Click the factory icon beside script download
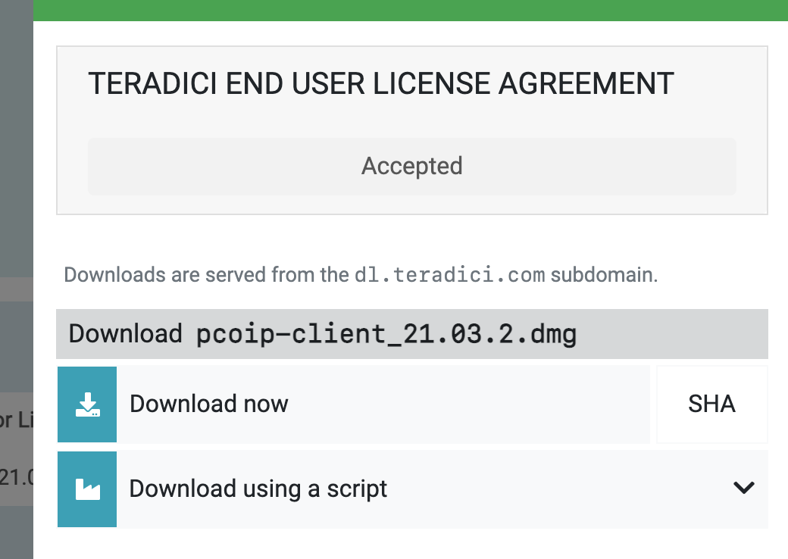 [x=87, y=489]
